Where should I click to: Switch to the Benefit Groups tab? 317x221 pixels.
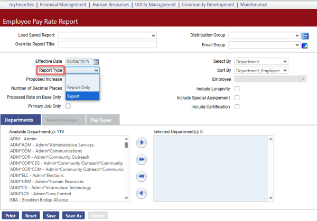coord(63,120)
